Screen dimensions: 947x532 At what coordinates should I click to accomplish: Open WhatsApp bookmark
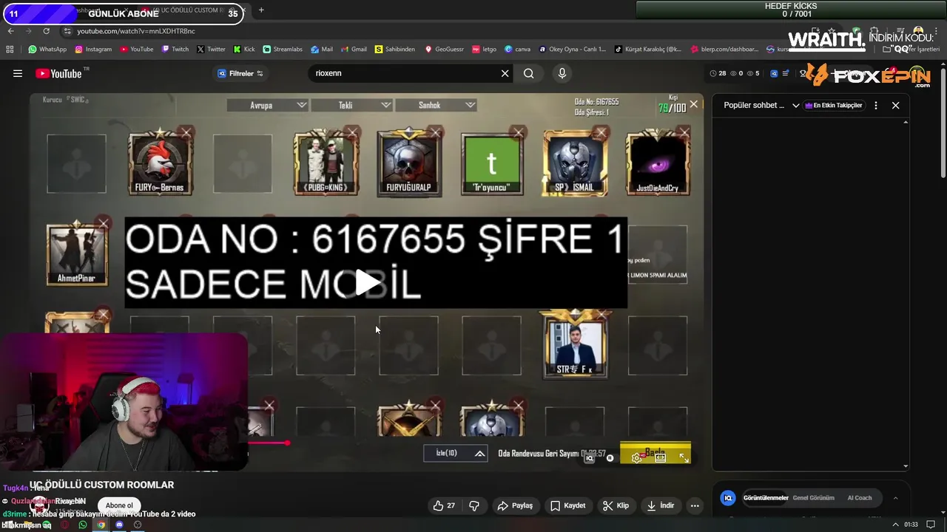47,50
